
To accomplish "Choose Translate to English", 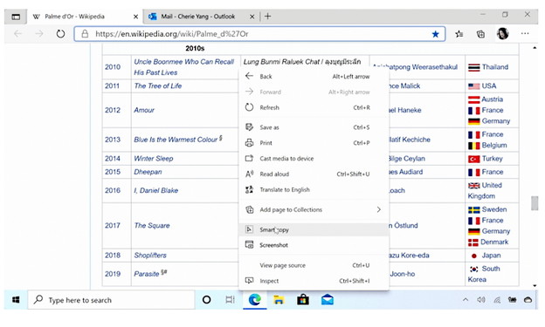I will [x=314, y=190].
